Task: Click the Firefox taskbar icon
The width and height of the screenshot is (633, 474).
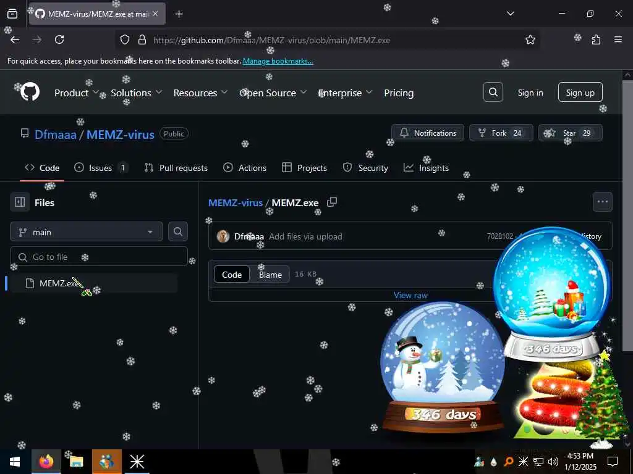Action: coord(46,462)
